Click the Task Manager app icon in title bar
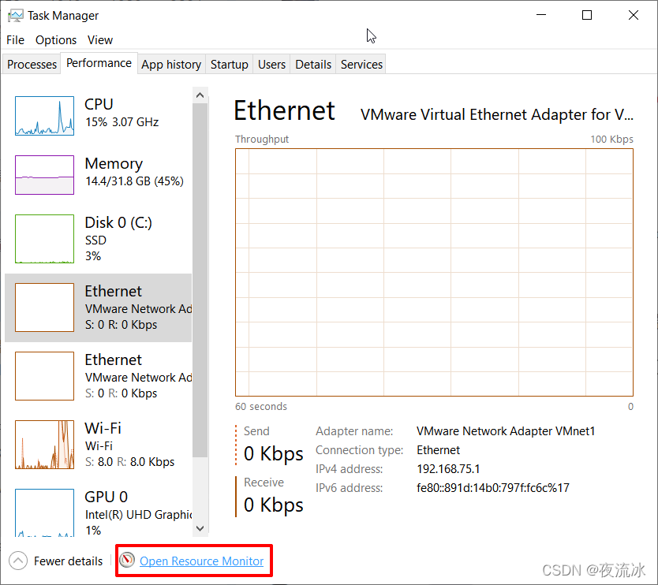 point(16,16)
